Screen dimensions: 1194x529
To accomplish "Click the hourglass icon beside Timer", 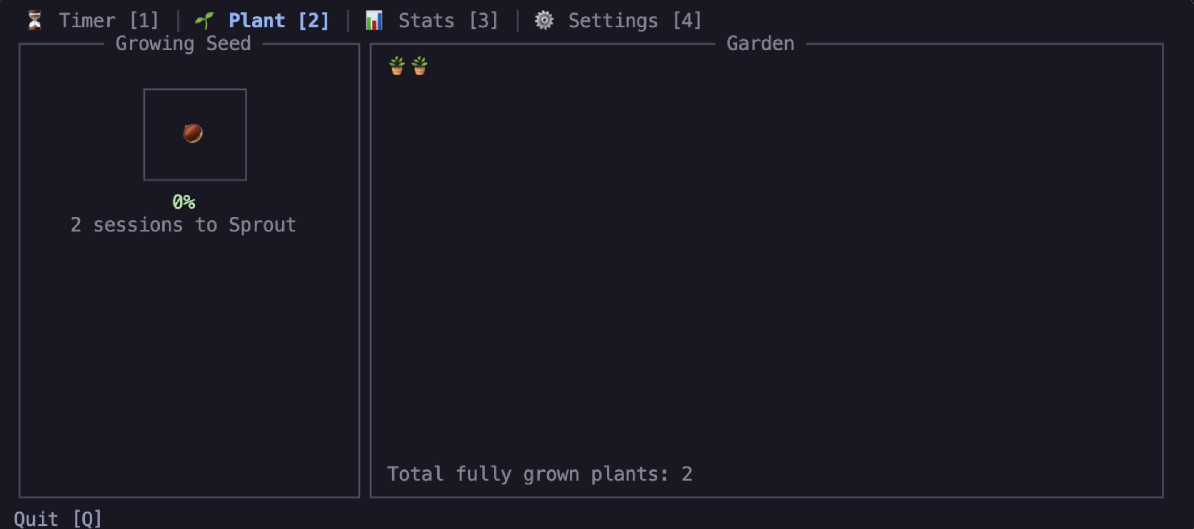I will click(34, 20).
